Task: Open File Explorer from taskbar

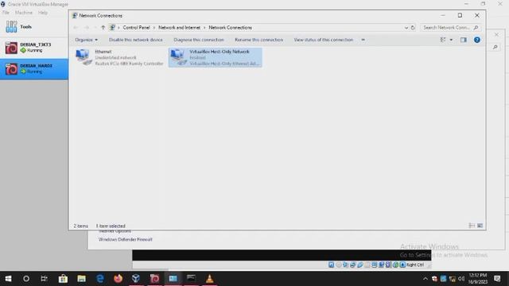Action: coord(81,279)
